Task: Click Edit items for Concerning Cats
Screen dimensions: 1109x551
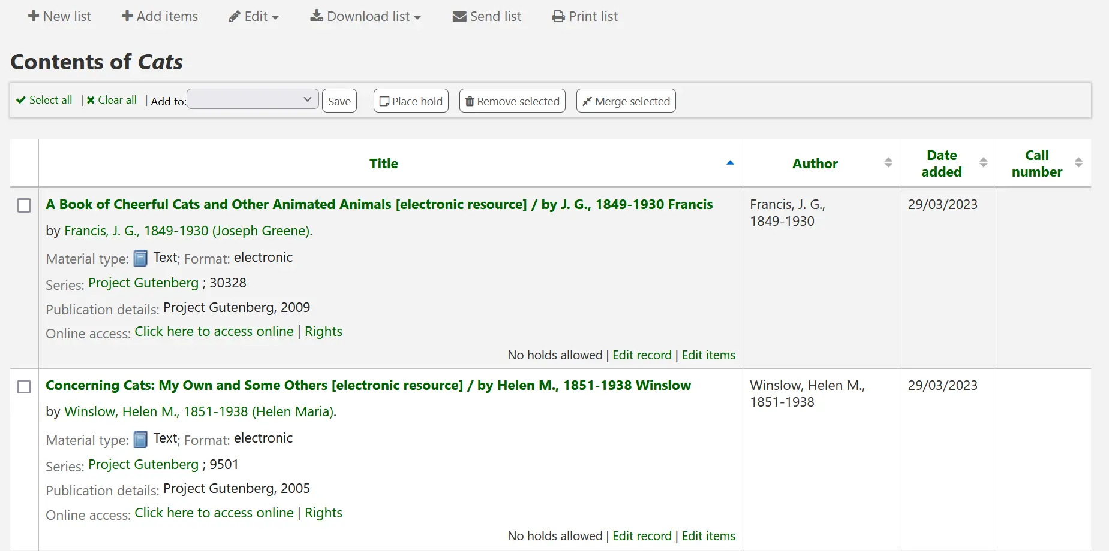Action: [x=708, y=536]
